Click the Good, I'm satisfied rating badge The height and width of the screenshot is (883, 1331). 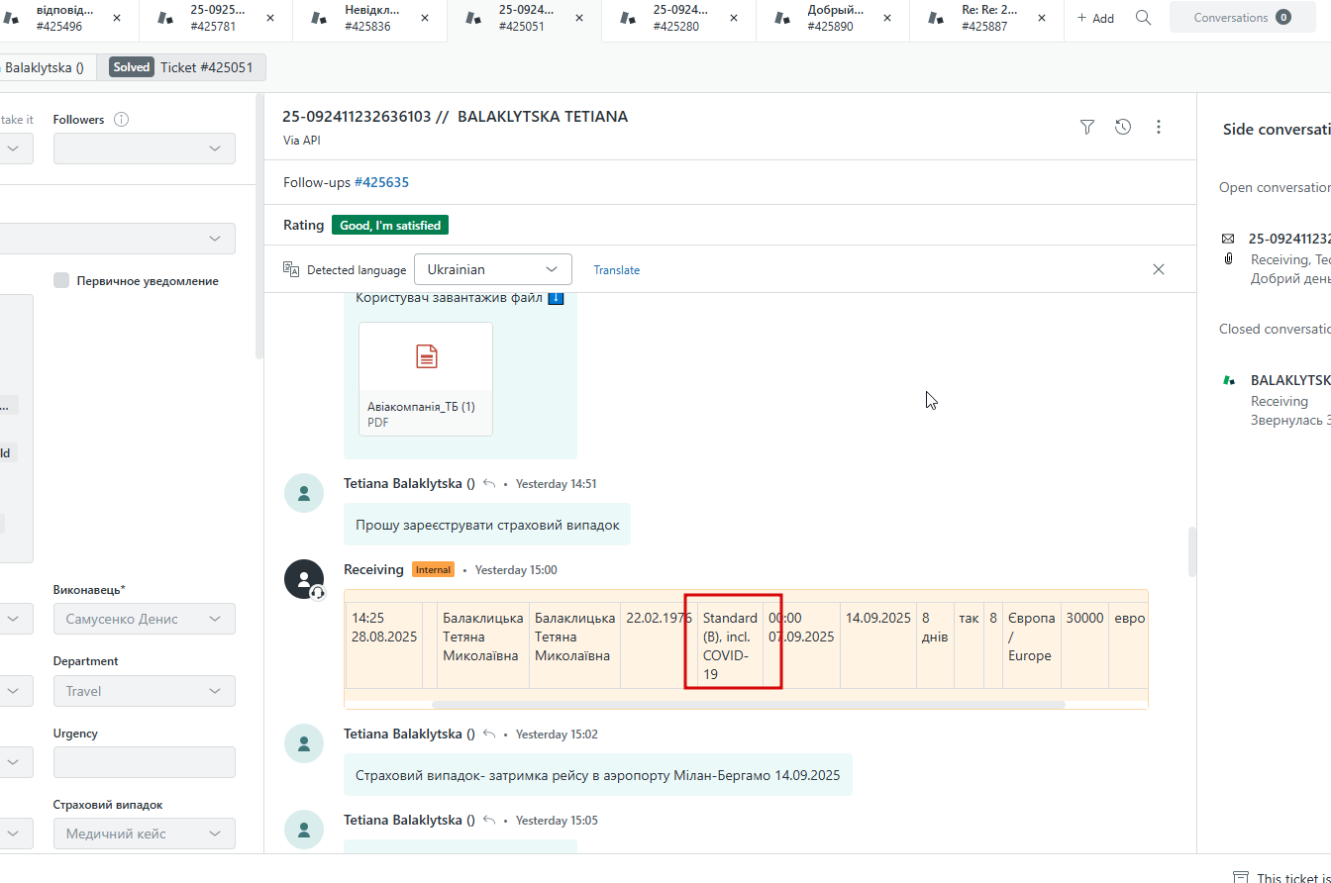tap(390, 226)
